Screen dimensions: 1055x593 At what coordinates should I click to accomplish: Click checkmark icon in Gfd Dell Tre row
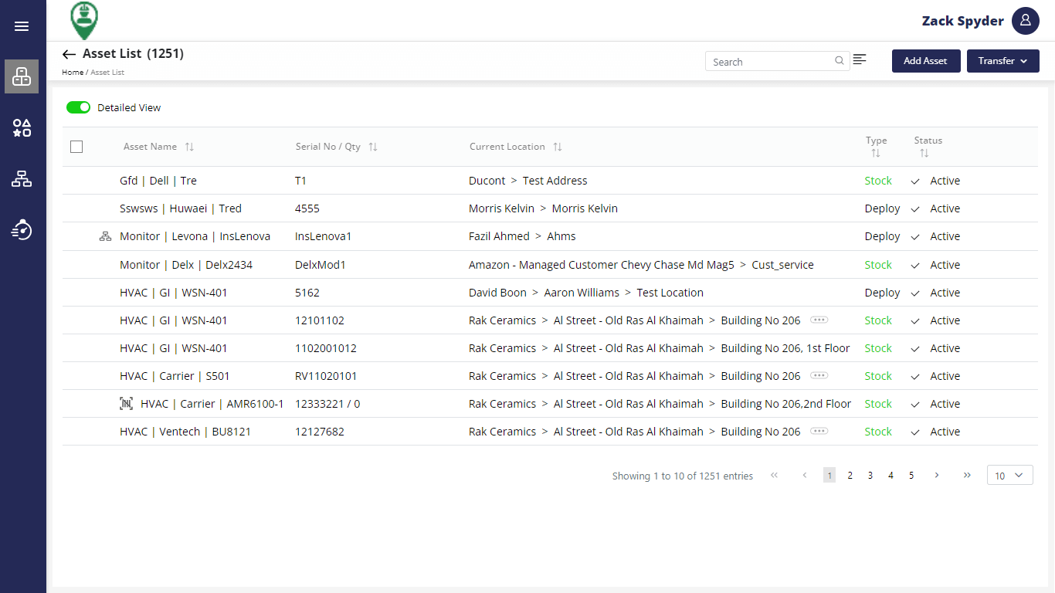(915, 181)
